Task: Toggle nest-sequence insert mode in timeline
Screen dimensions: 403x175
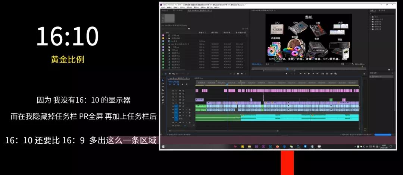Action: coord(170,85)
